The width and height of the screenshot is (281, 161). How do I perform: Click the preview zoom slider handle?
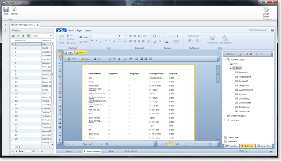[x=193, y=144]
